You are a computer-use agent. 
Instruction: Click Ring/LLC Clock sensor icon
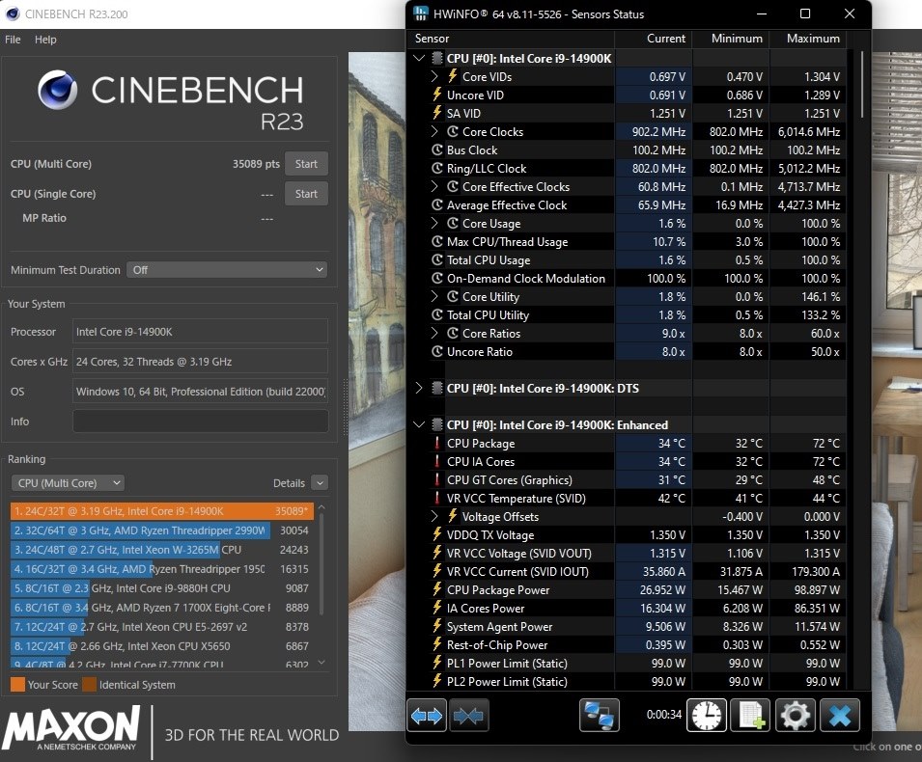click(437, 168)
